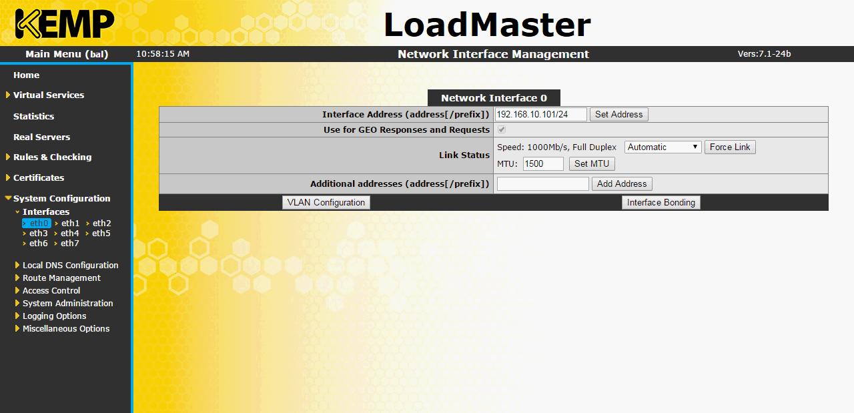Open Interface Bonding

click(661, 202)
